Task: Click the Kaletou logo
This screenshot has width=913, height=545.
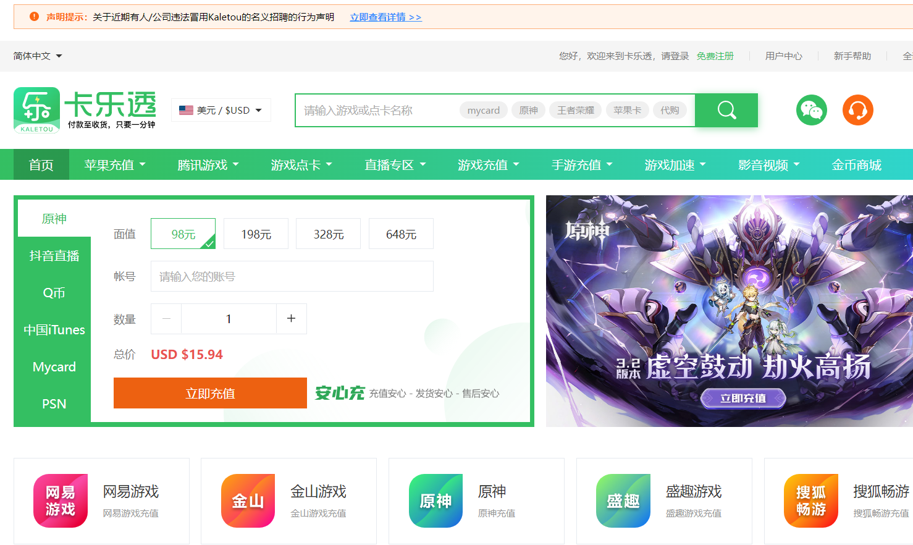Action: pyautogui.click(x=85, y=110)
